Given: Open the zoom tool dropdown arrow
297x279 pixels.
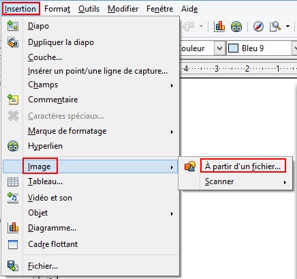Looking at the screenshot, I should click(x=288, y=27).
